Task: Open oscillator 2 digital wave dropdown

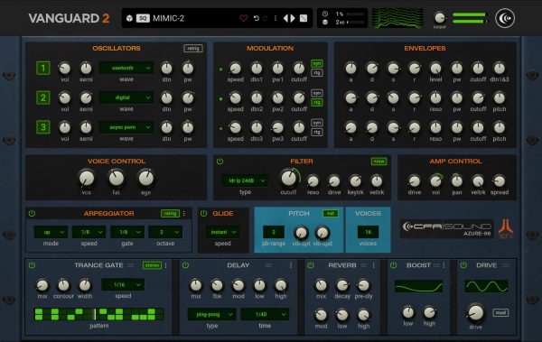Action: click(126, 97)
